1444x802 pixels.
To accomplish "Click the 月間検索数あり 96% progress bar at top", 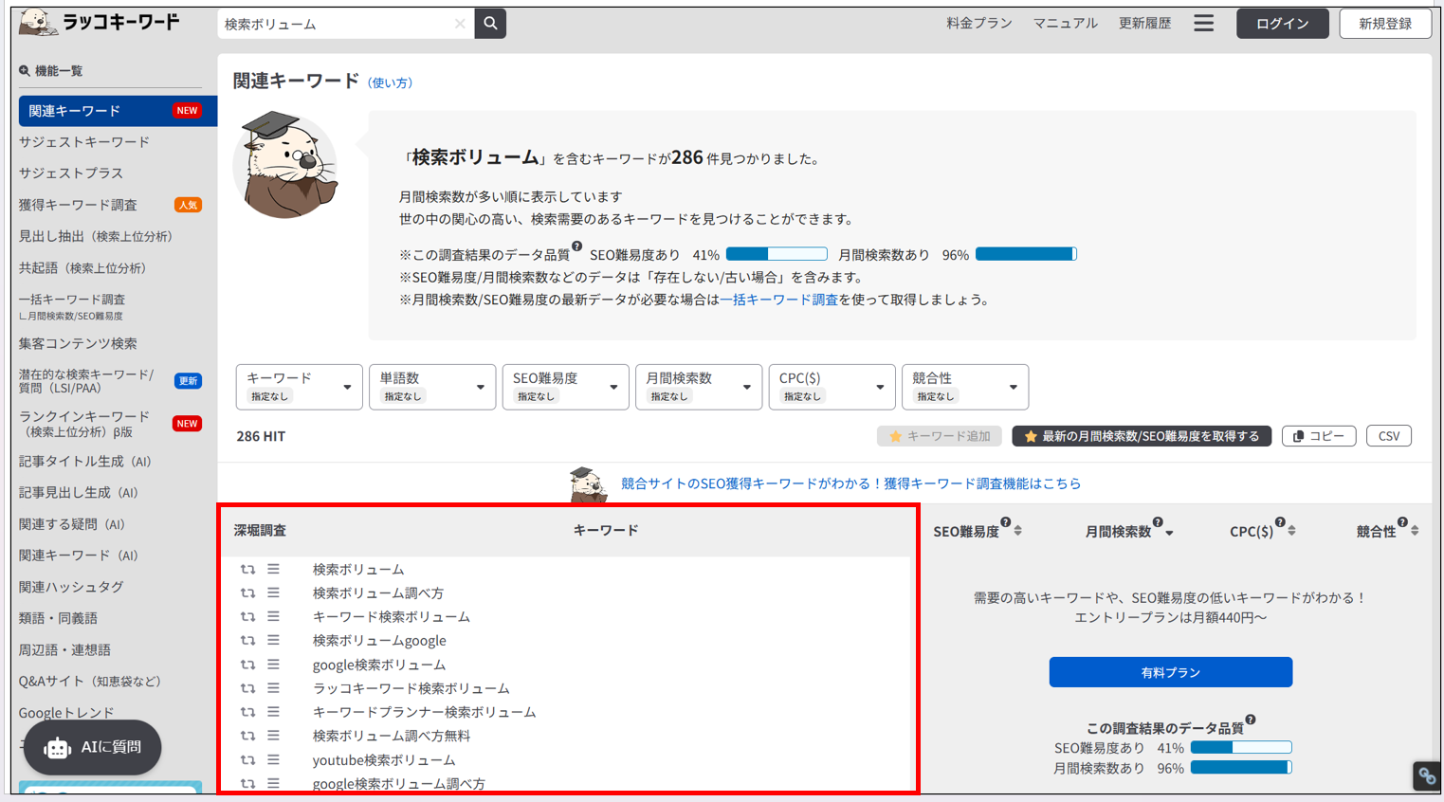I will click(1026, 254).
